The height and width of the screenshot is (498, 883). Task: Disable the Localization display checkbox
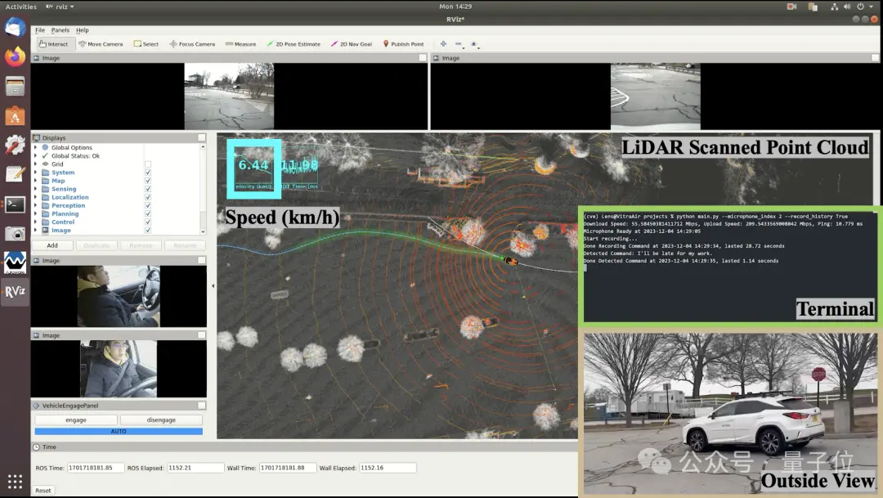point(148,197)
